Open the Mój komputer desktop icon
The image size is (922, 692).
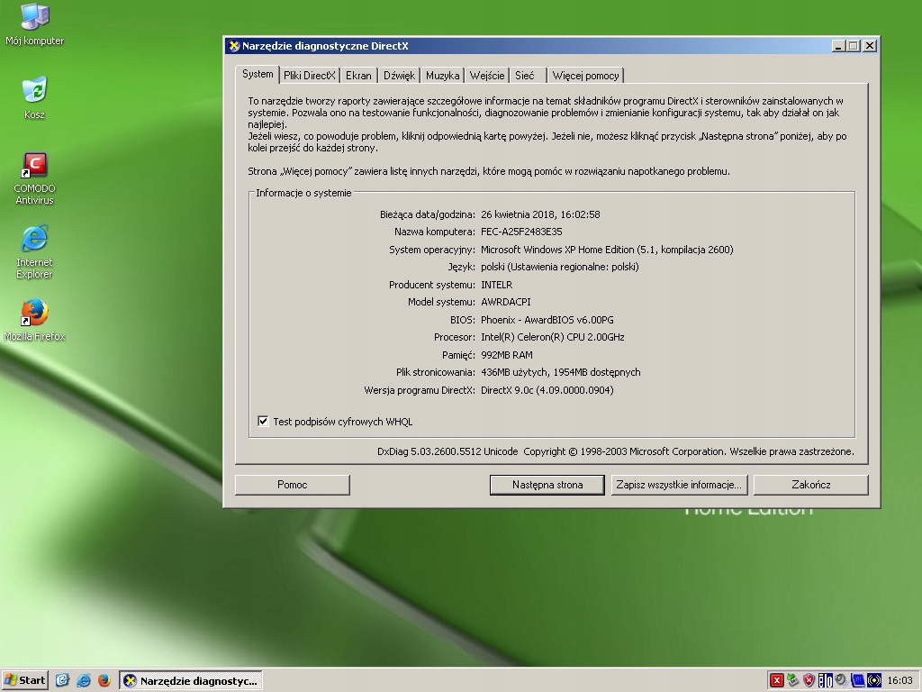click(x=34, y=23)
